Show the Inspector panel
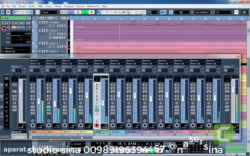The image size is (250, 156). tap(14, 12)
